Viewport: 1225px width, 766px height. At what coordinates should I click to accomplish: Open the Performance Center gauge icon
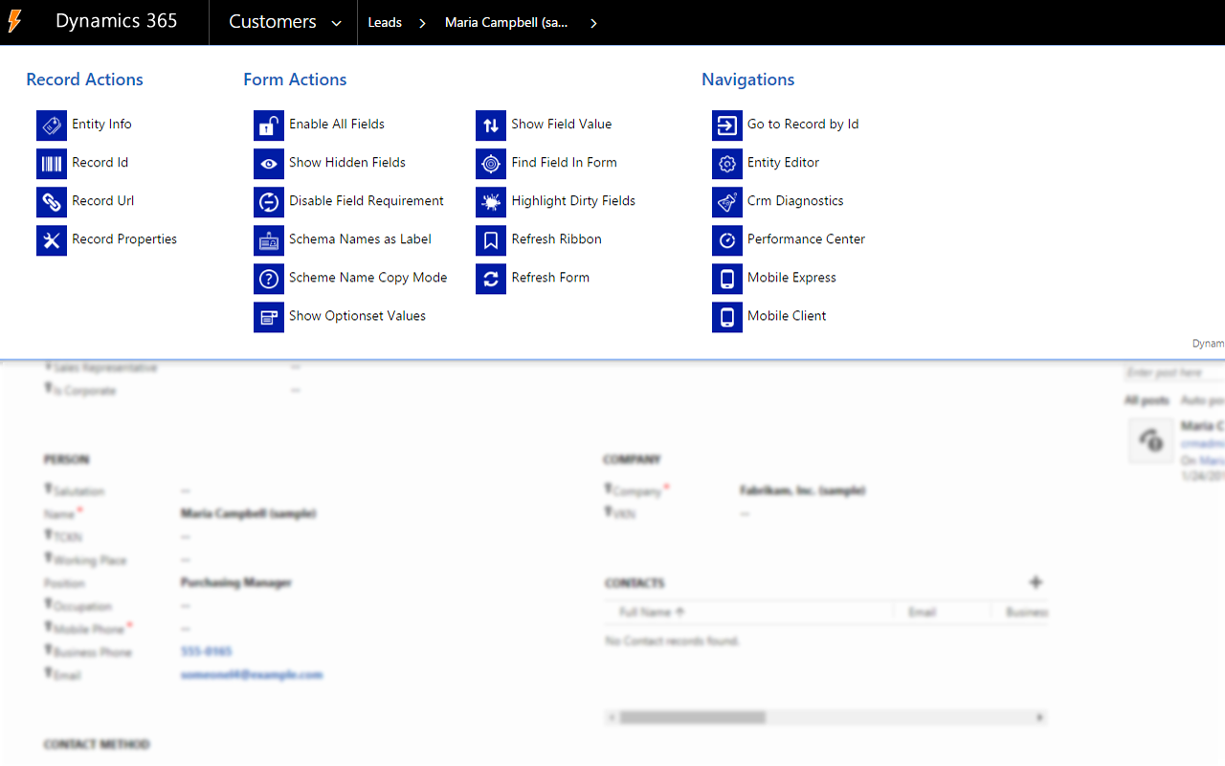[x=727, y=240]
